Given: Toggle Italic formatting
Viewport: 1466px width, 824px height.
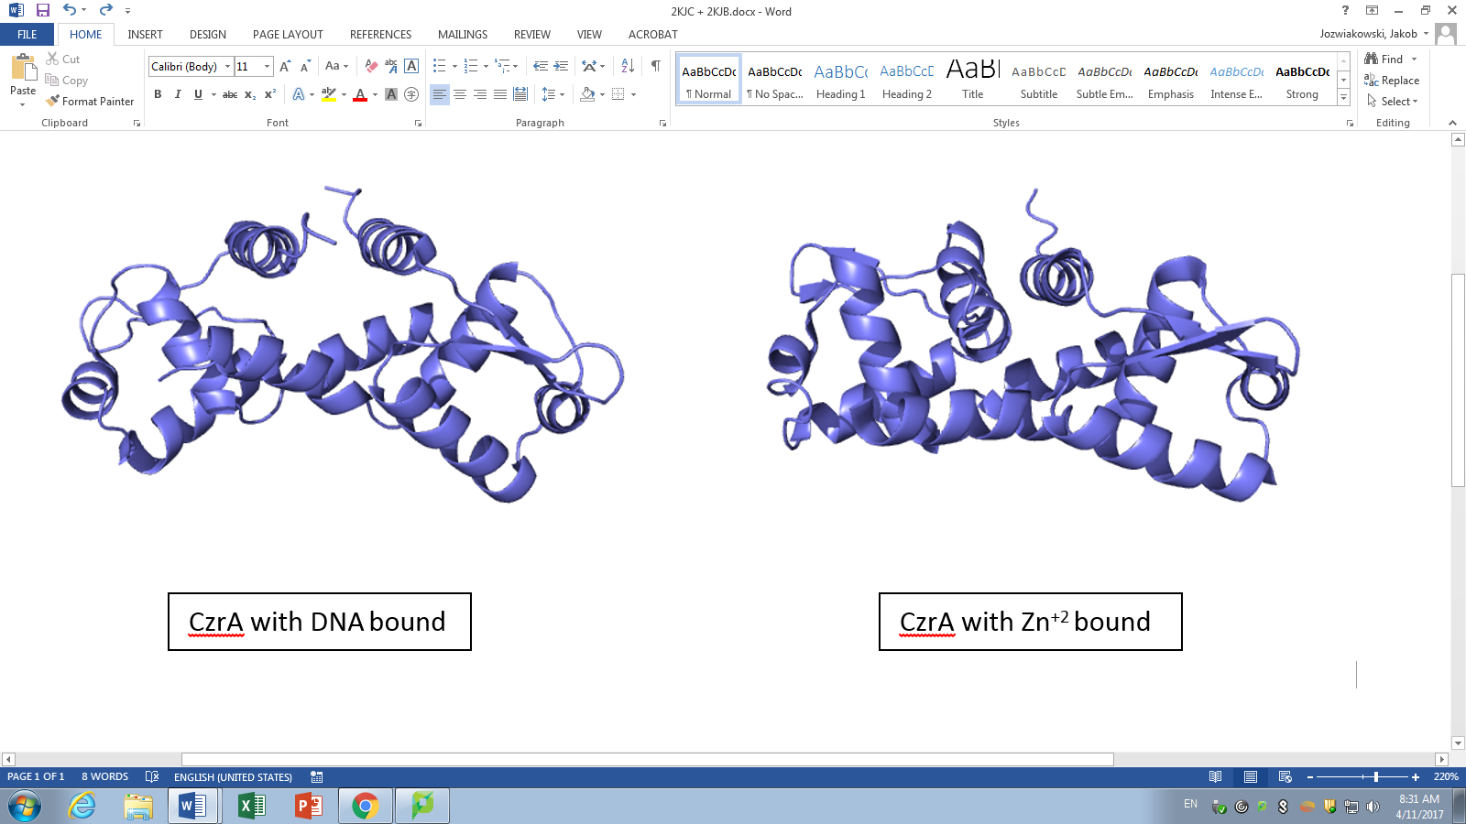Looking at the screenshot, I should tap(178, 94).
